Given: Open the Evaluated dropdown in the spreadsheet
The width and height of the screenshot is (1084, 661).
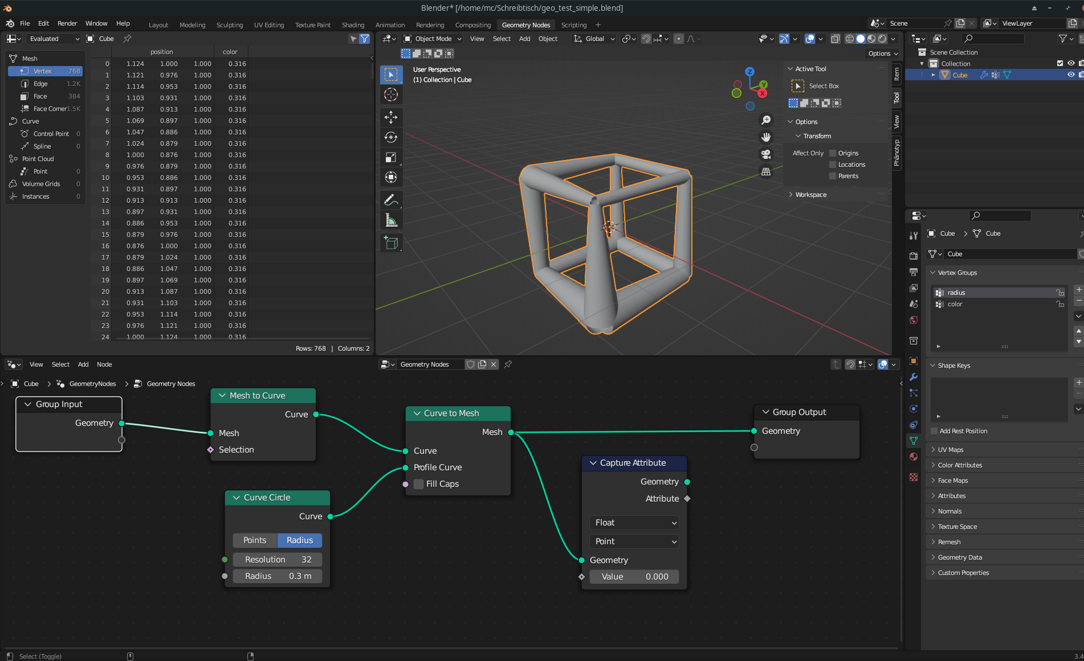Looking at the screenshot, I should (53, 39).
